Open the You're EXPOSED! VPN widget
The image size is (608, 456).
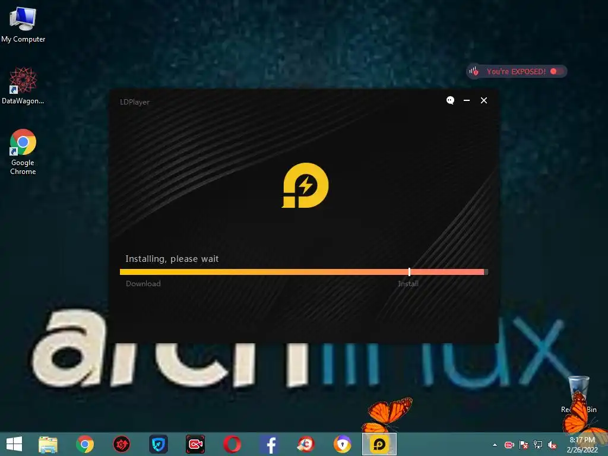(x=516, y=71)
